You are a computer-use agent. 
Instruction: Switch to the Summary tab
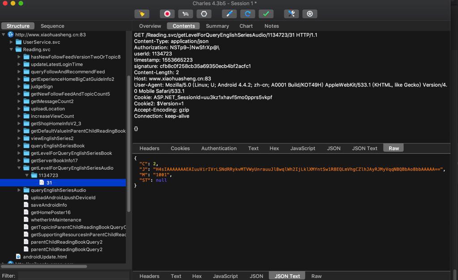pyautogui.click(x=217, y=26)
